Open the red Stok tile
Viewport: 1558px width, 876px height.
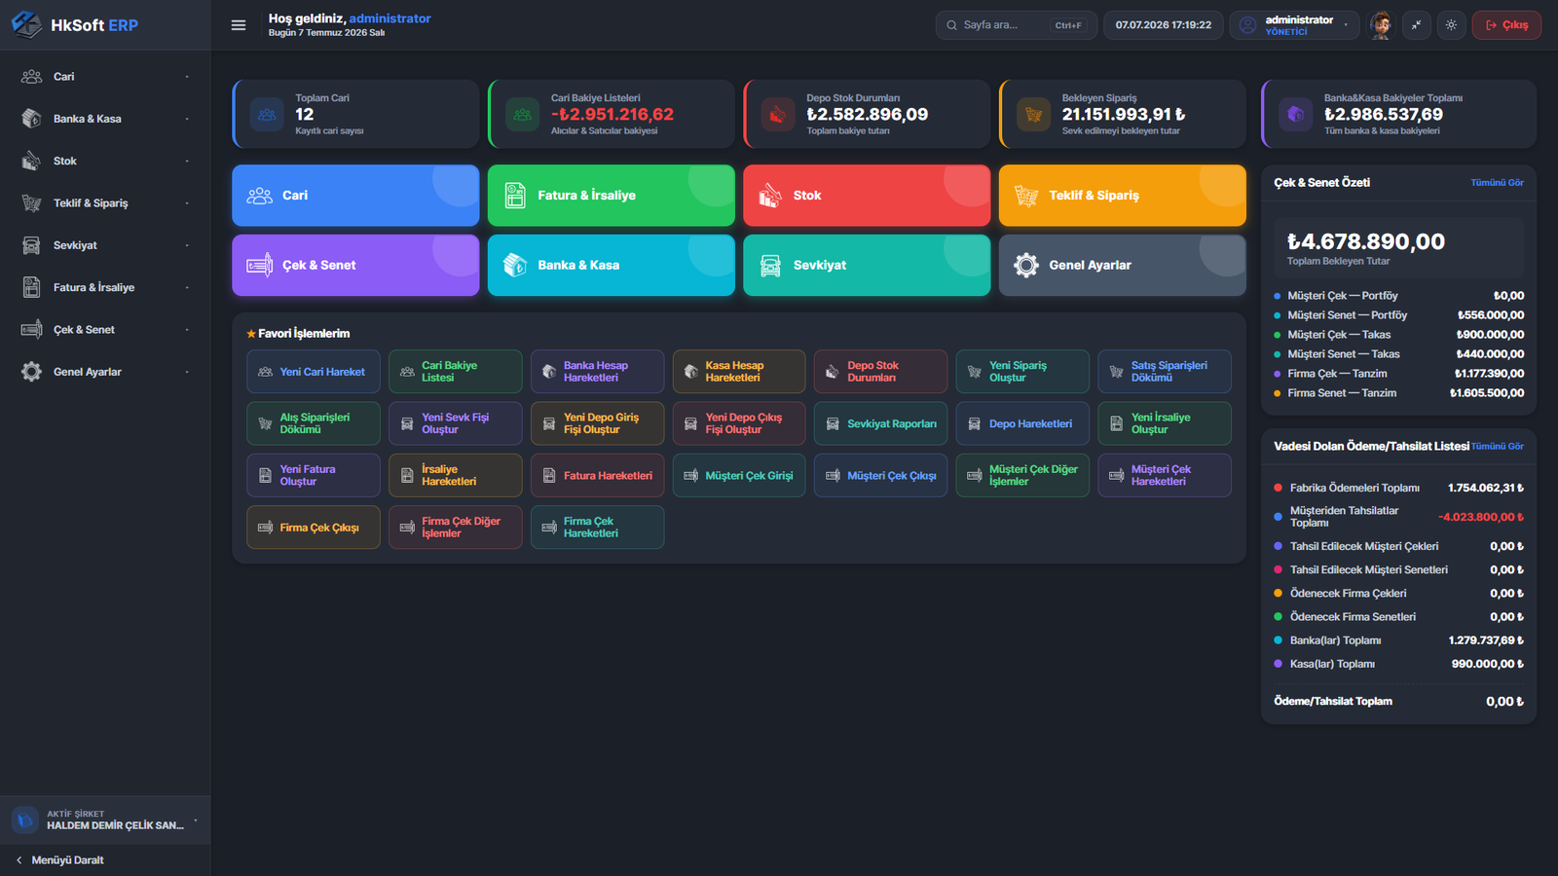pyautogui.click(x=867, y=196)
